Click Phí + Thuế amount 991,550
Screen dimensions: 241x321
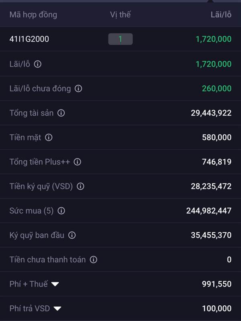coord(216,284)
